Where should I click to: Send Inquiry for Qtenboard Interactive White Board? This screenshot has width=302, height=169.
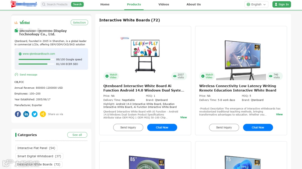pos(128,127)
